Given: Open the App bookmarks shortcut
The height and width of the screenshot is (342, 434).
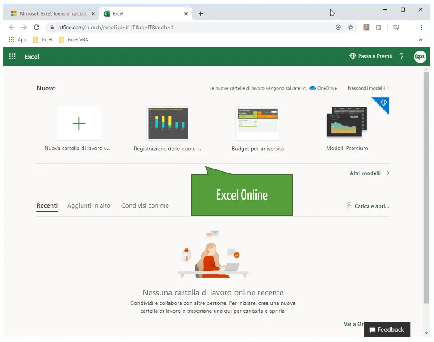Looking at the screenshot, I should [x=17, y=39].
